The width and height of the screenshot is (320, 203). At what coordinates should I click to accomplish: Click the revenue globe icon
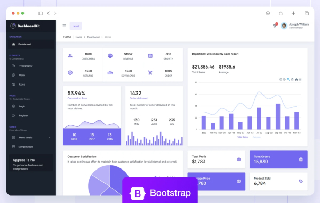point(110,56)
